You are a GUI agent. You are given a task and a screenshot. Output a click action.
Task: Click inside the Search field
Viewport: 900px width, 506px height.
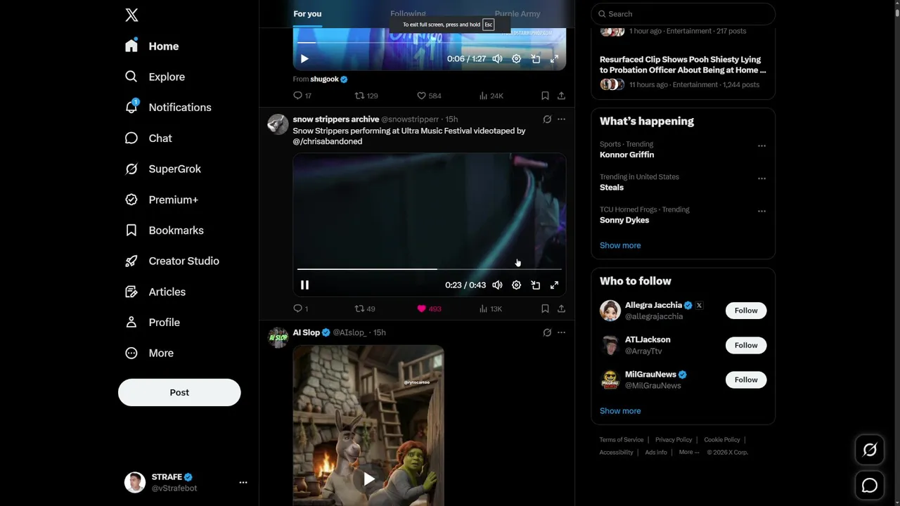coord(683,13)
